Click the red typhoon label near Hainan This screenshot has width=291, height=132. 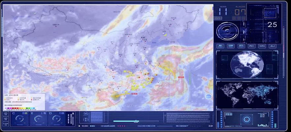pyautogui.click(x=134, y=94)
